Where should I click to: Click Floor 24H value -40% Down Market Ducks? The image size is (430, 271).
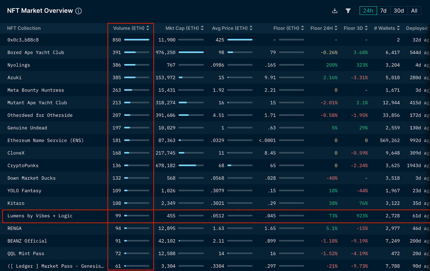(x=332, y=178)
